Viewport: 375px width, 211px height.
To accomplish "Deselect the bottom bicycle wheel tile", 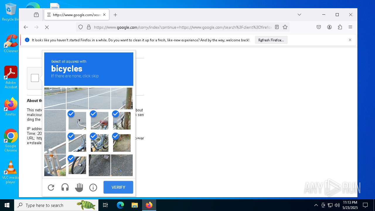I will click(x=77, y=165).
